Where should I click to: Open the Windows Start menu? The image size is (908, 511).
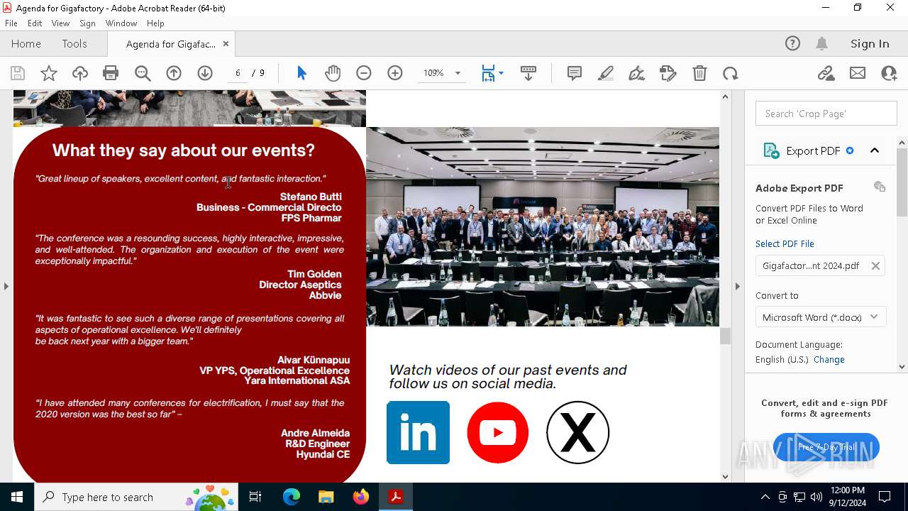click(17, 497)
